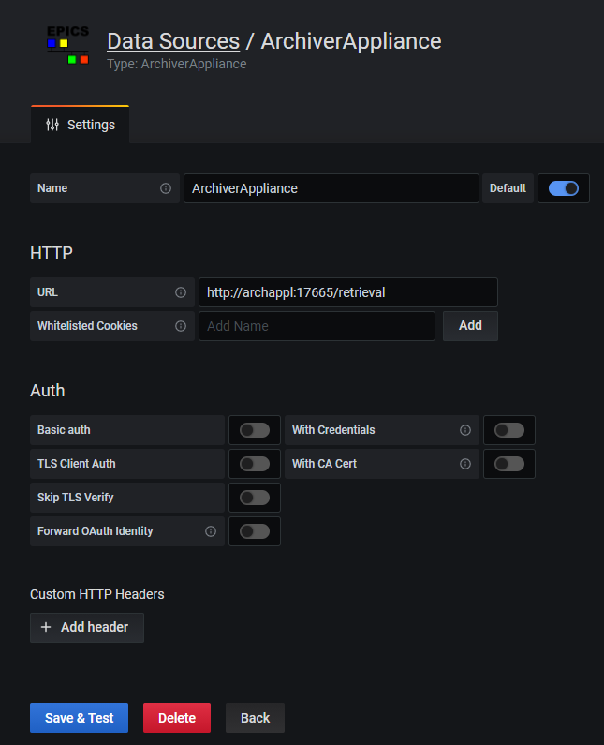604x745 pixels.
Task: Click the Custom HTTP Headers label
Action: 96,594
